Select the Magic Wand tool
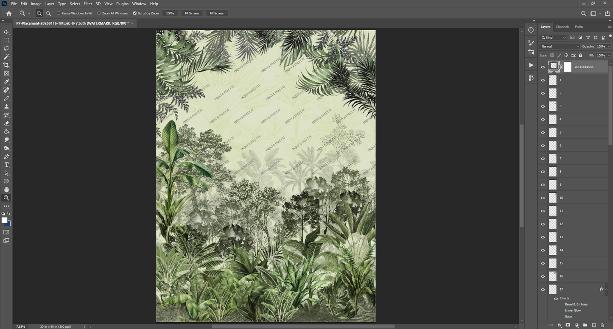 (x=6, y=57)
